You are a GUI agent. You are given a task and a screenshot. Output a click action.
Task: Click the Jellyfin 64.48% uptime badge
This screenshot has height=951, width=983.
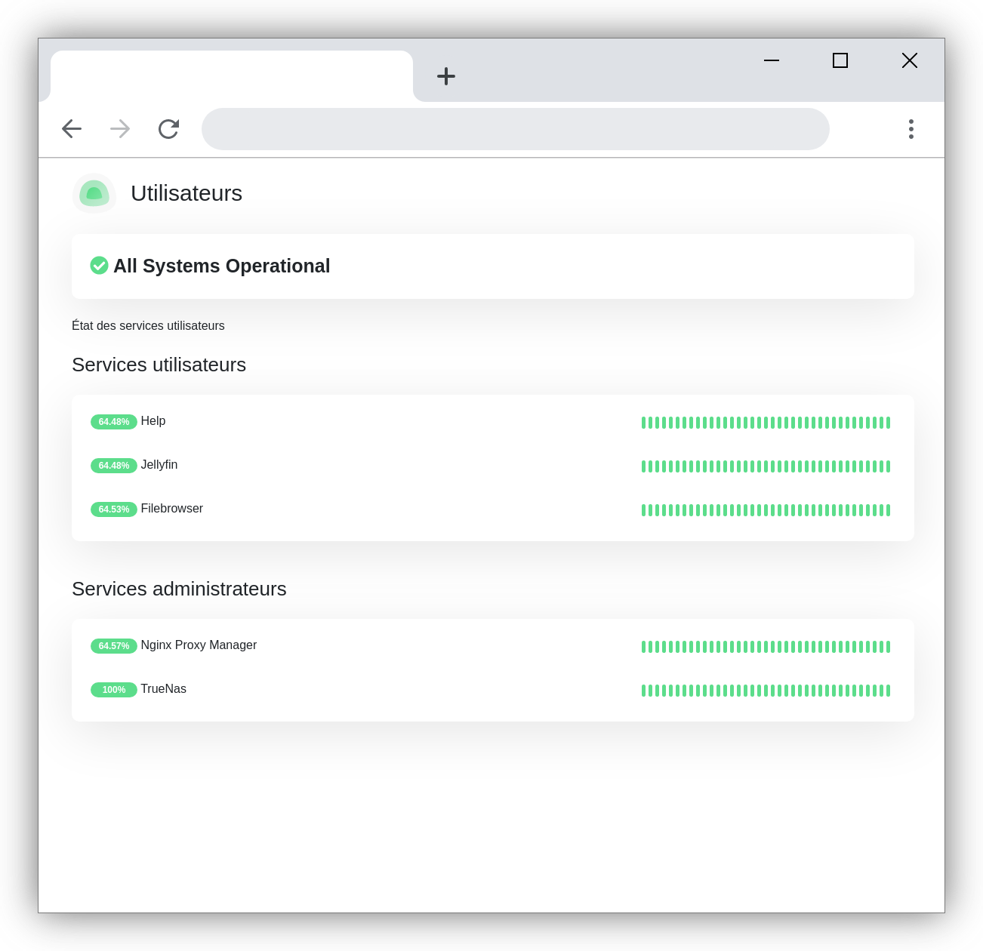pos(114,466)
